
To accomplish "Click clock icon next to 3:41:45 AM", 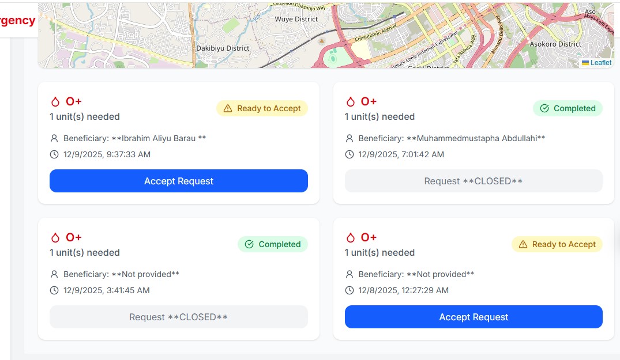I will point(55,290).
